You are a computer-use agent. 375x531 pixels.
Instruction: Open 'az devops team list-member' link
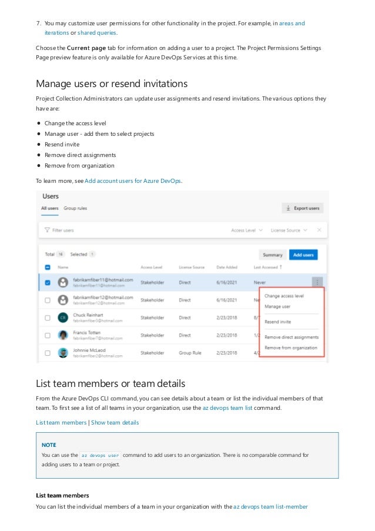[x=270, y=507]
